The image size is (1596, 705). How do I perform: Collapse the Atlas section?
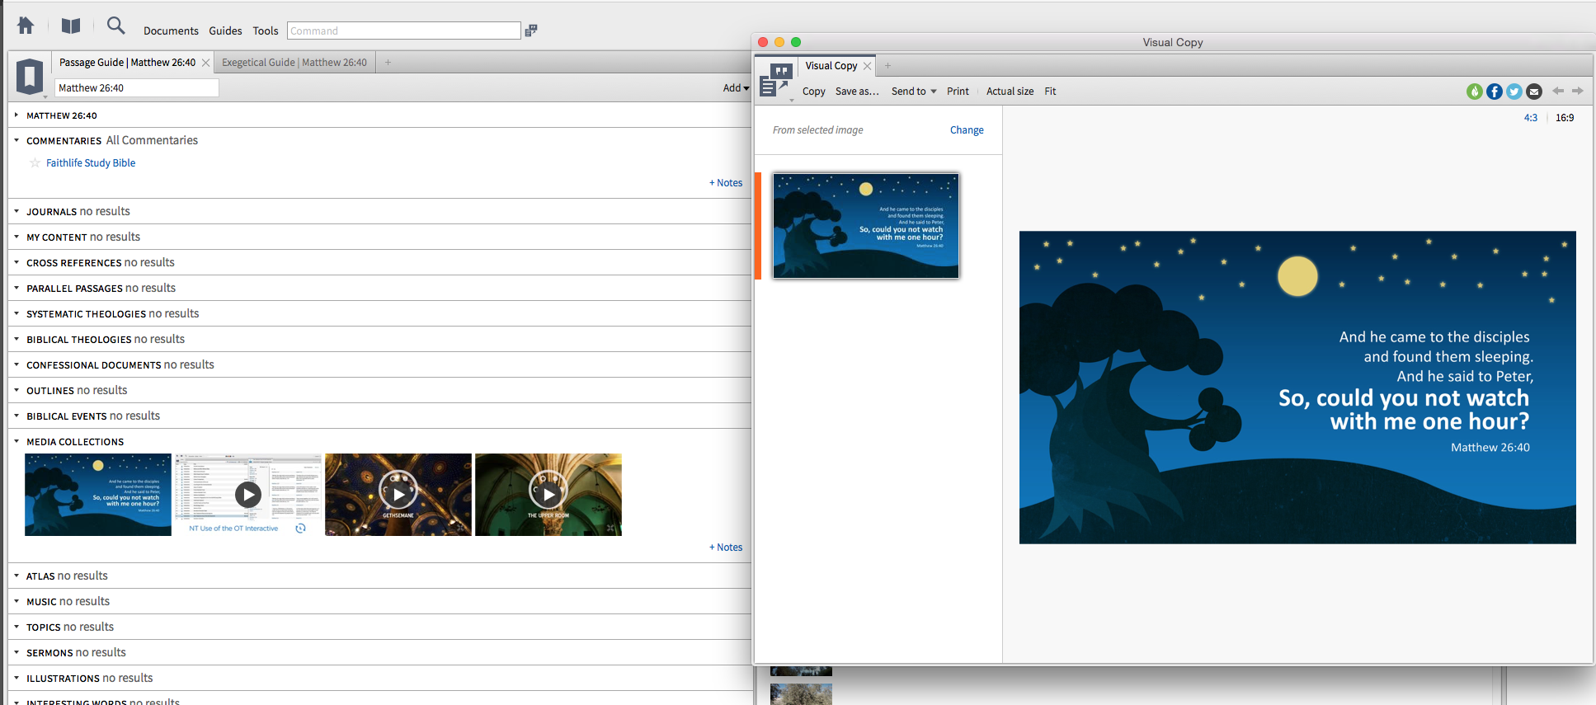coord(16,576)
